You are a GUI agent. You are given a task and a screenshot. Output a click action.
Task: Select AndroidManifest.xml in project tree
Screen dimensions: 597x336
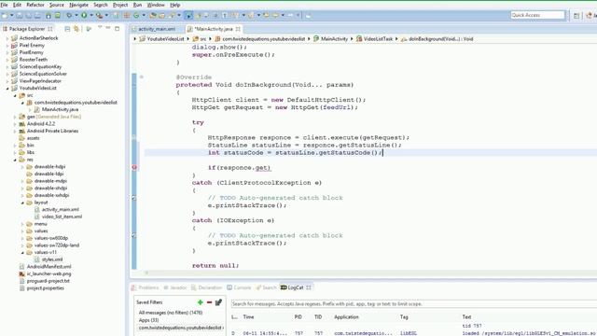pos(49,267)
